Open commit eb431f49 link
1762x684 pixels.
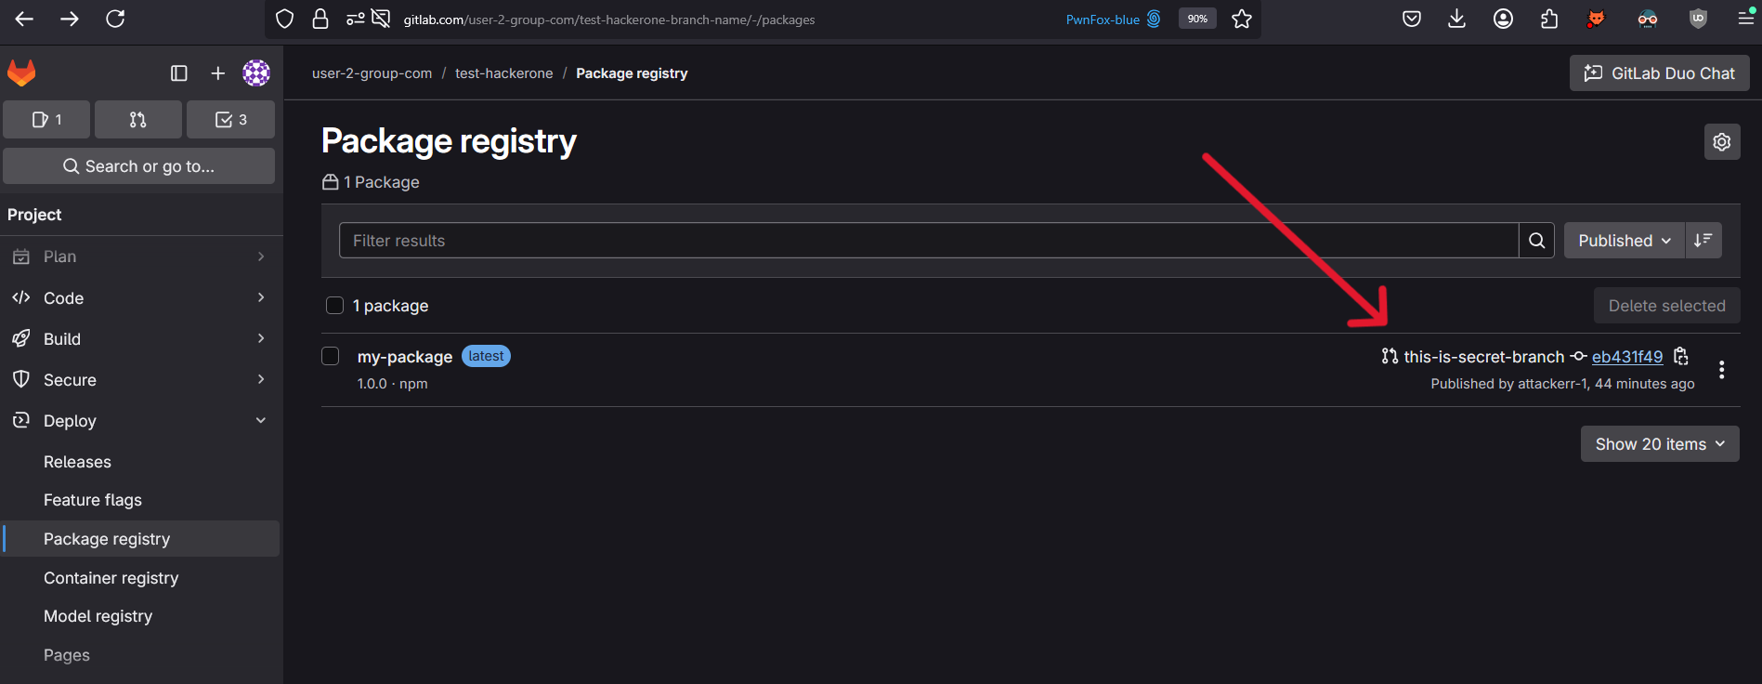click(x=1627, y=357)
